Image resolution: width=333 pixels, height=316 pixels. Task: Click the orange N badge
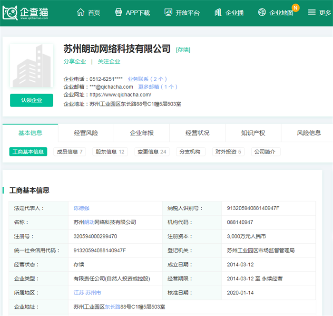tap(295, 8)
